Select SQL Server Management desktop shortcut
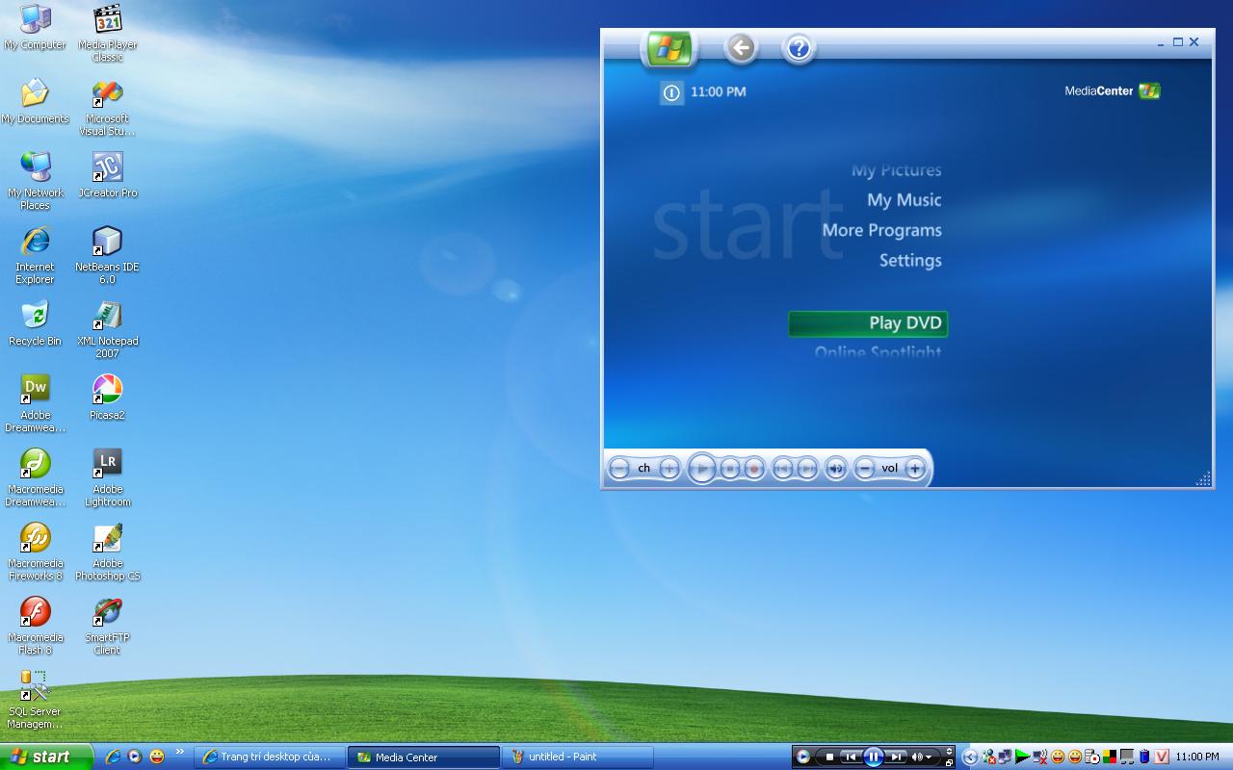The width and height of the screenshot is (1233, 770). tap(35, 700)
